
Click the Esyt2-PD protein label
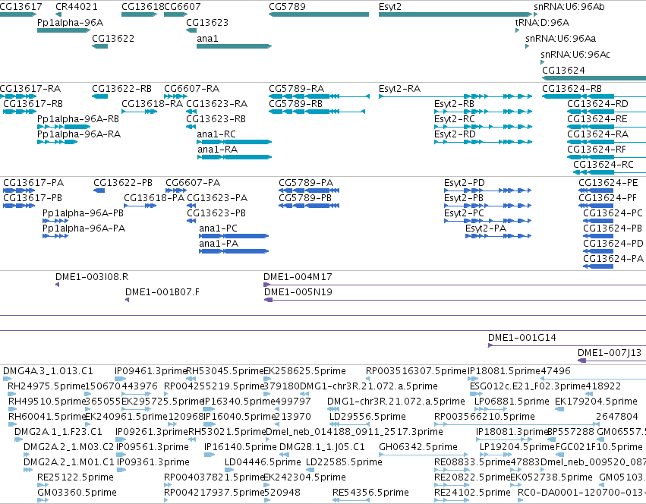tap(465, 183)
